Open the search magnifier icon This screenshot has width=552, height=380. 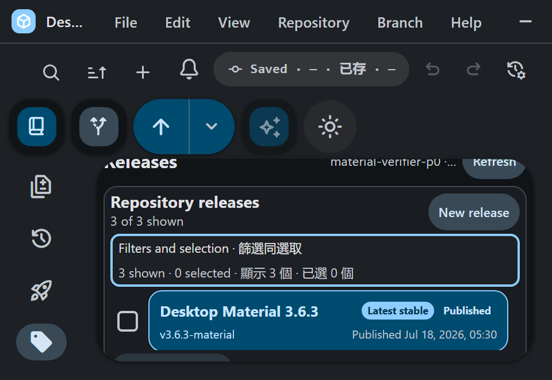click(x=51, y=73)
